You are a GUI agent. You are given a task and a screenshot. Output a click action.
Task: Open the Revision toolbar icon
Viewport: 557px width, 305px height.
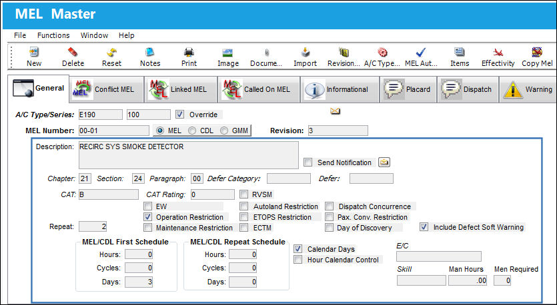click(x=344, y=53)
